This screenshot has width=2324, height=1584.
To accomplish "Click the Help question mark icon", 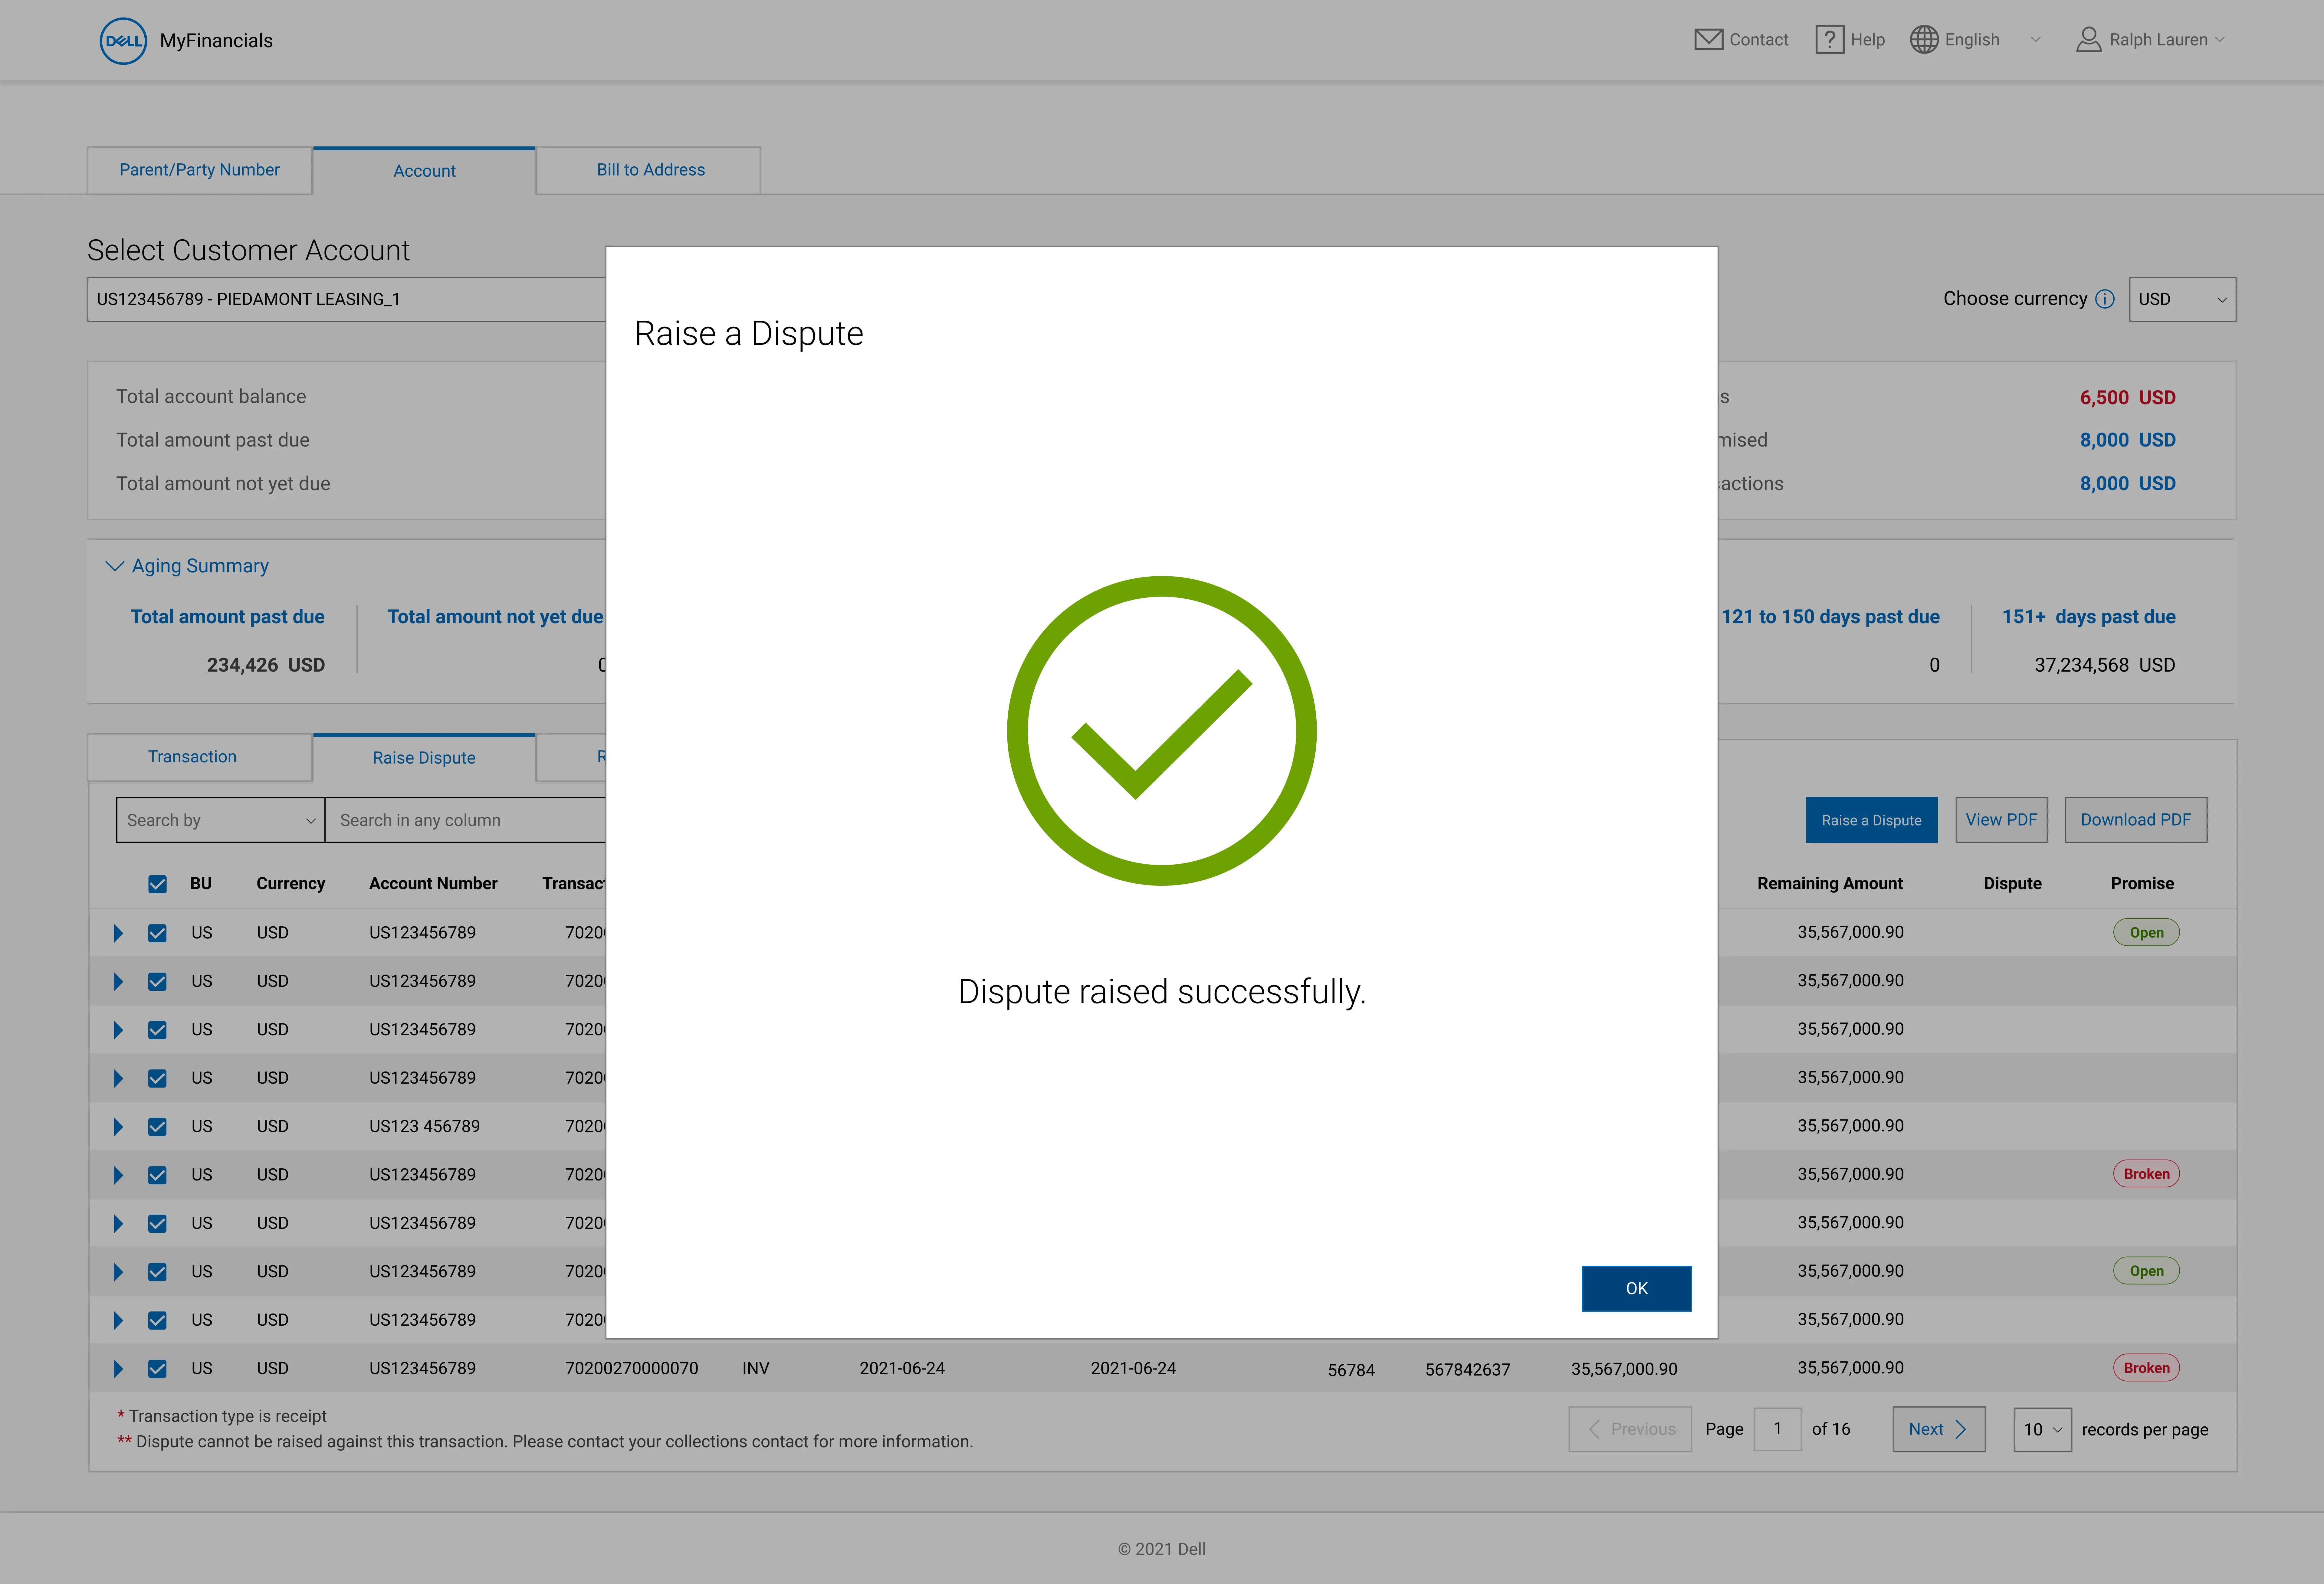I will coord(1829,40).
